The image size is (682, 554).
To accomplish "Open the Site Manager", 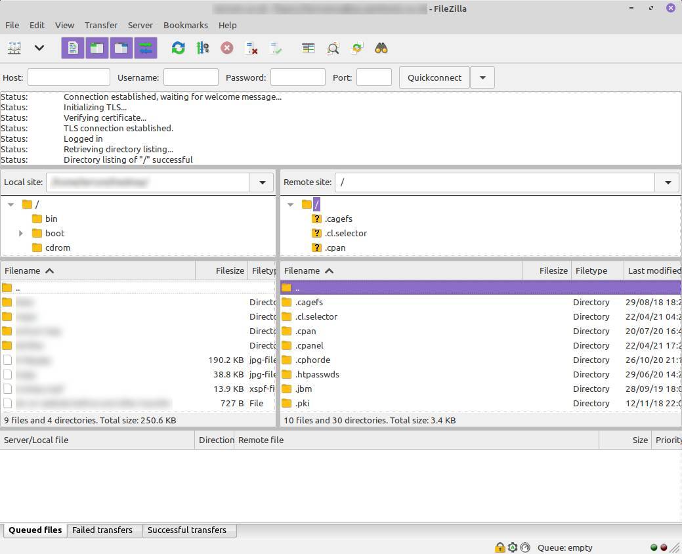I will (x=14, y=48).
